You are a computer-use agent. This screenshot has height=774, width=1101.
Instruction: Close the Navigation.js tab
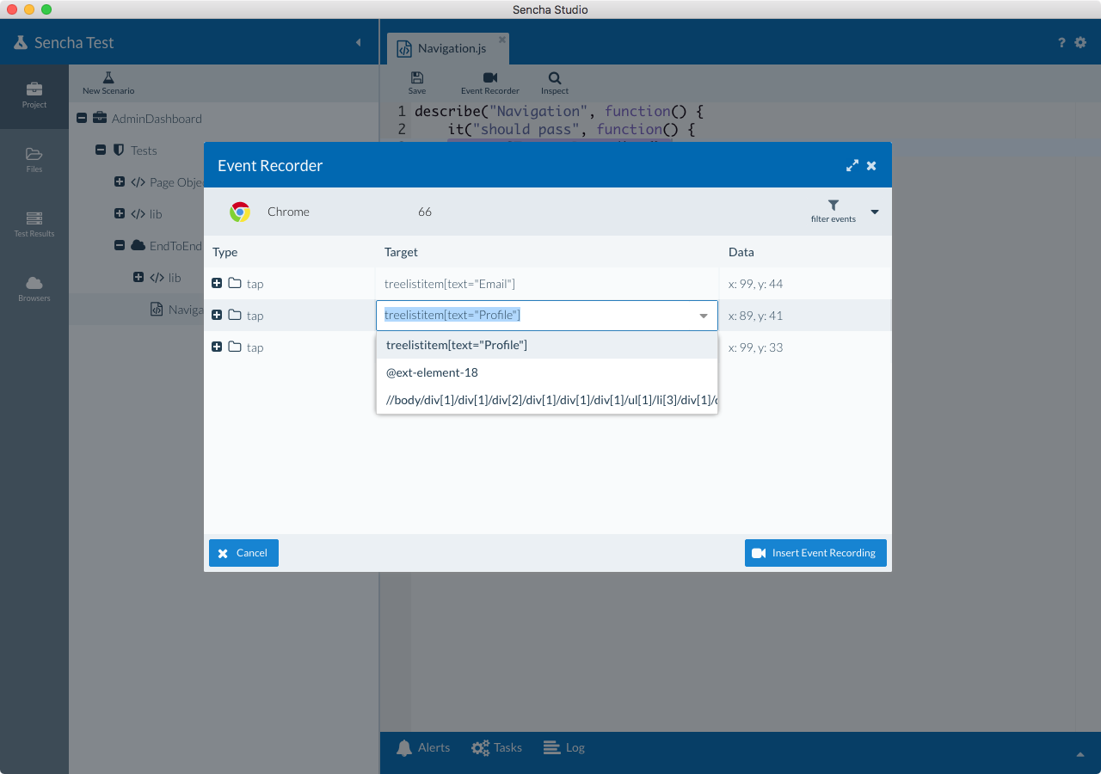coord(502,40)
